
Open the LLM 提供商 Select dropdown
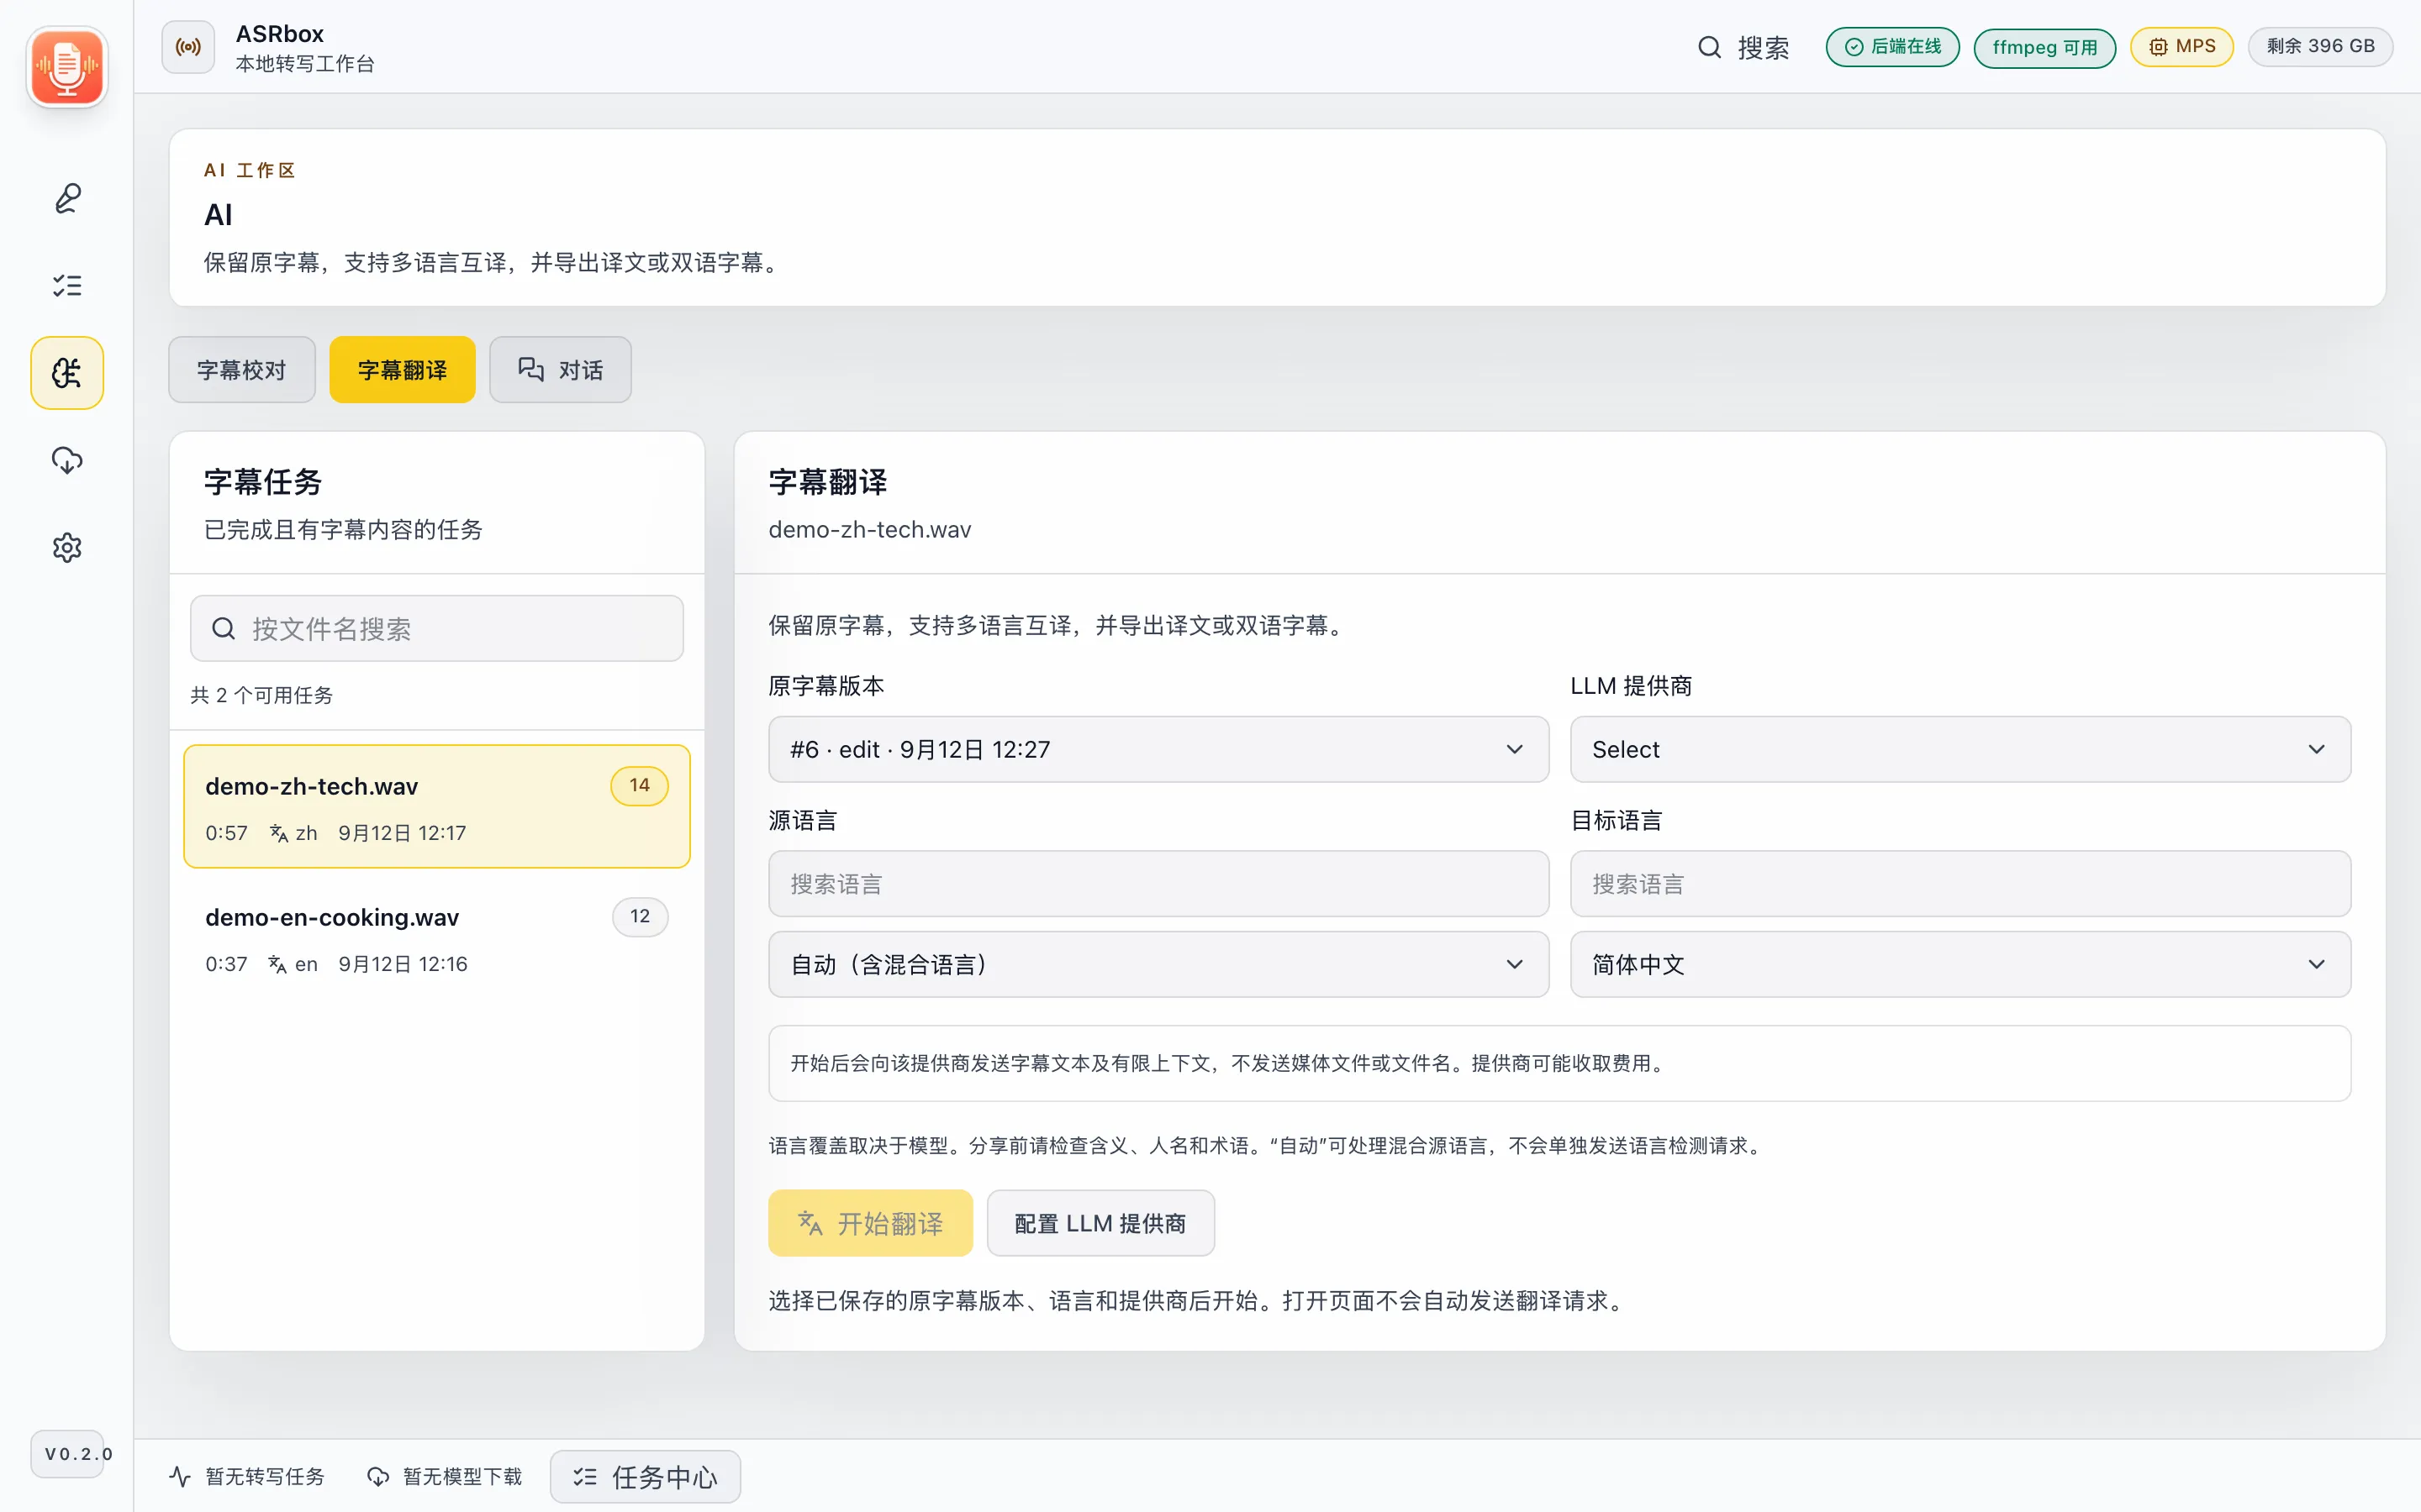tap(1959, 749)
